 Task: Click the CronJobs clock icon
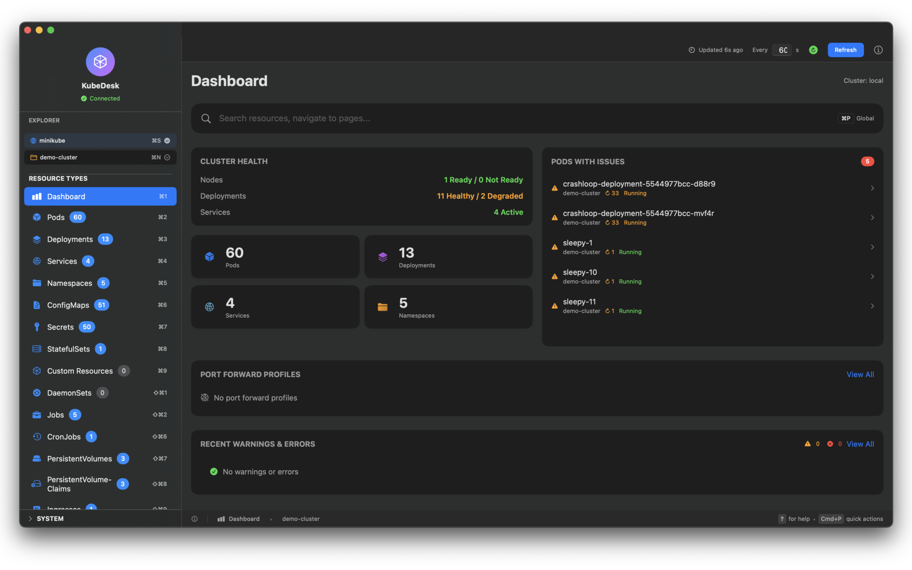pos(37,436)
